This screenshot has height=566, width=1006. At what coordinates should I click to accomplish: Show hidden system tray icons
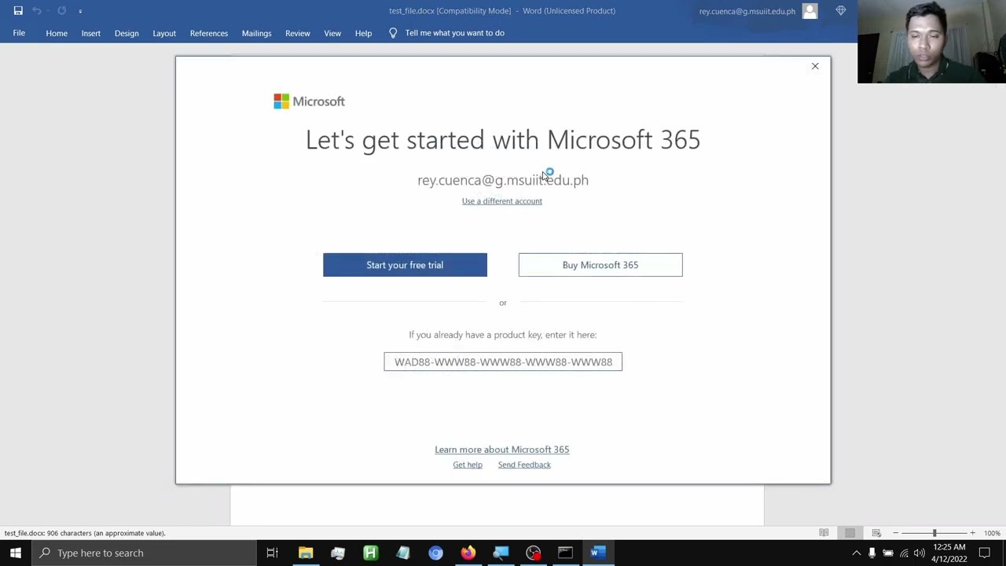pos(857,553)
